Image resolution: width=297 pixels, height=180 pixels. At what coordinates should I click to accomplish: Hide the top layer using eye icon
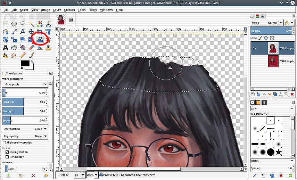pos(255,48)
